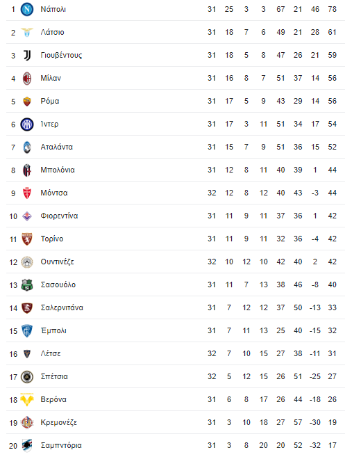
Task: Click the Atalanta badge icon
Action: pos(27,147)
